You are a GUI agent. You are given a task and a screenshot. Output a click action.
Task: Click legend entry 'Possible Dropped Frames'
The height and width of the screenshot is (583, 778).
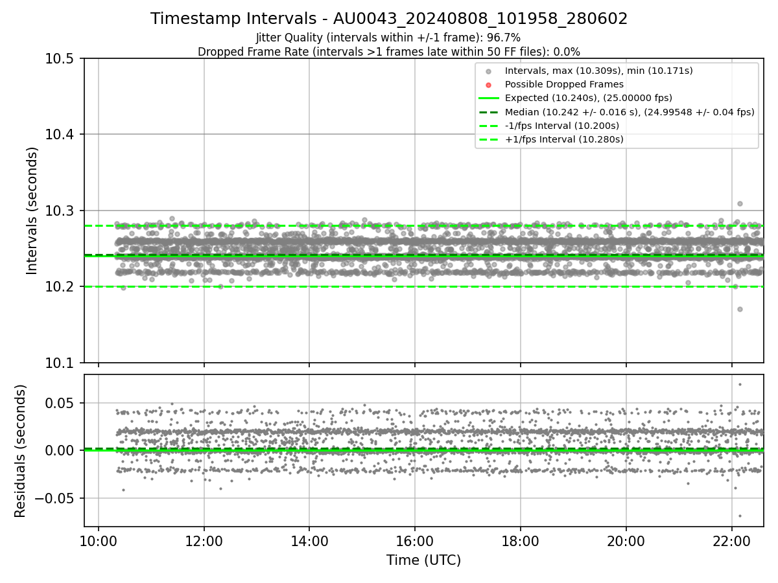(x=564, y=84)
